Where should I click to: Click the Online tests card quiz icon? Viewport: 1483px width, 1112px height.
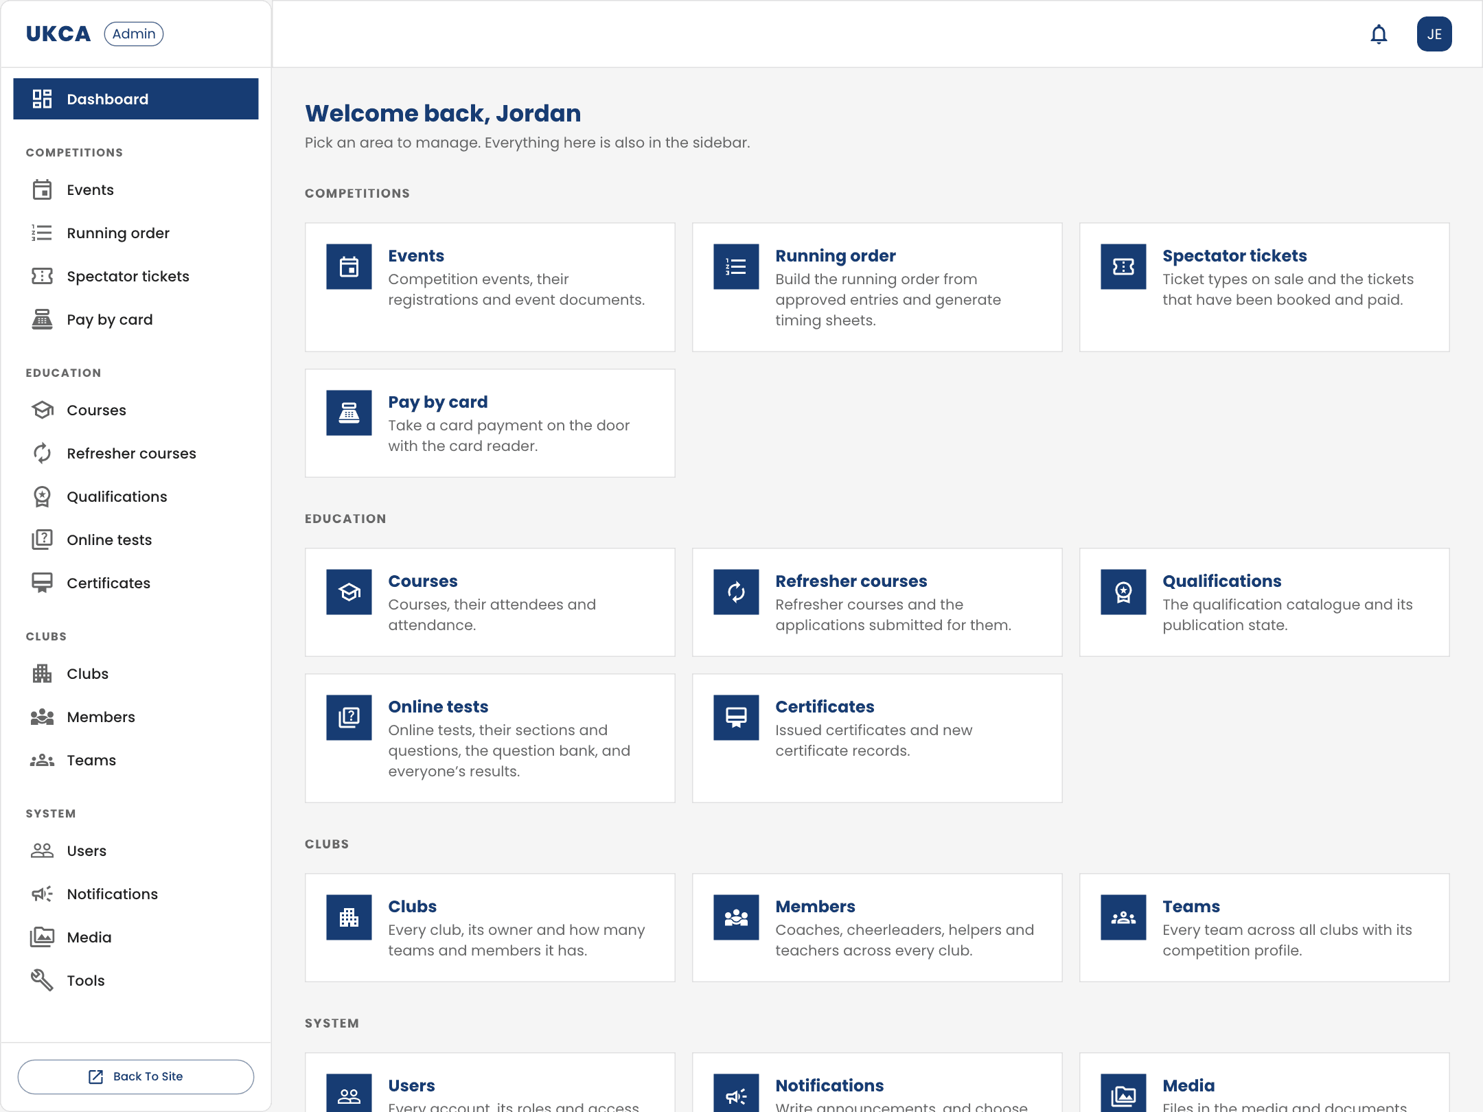pos(349,717)
